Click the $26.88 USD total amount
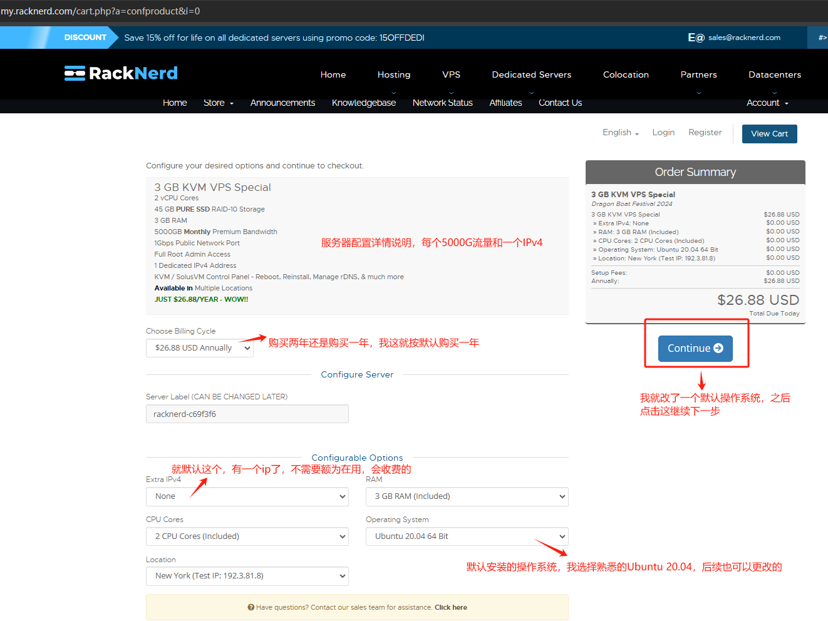 tap(758, 300)
